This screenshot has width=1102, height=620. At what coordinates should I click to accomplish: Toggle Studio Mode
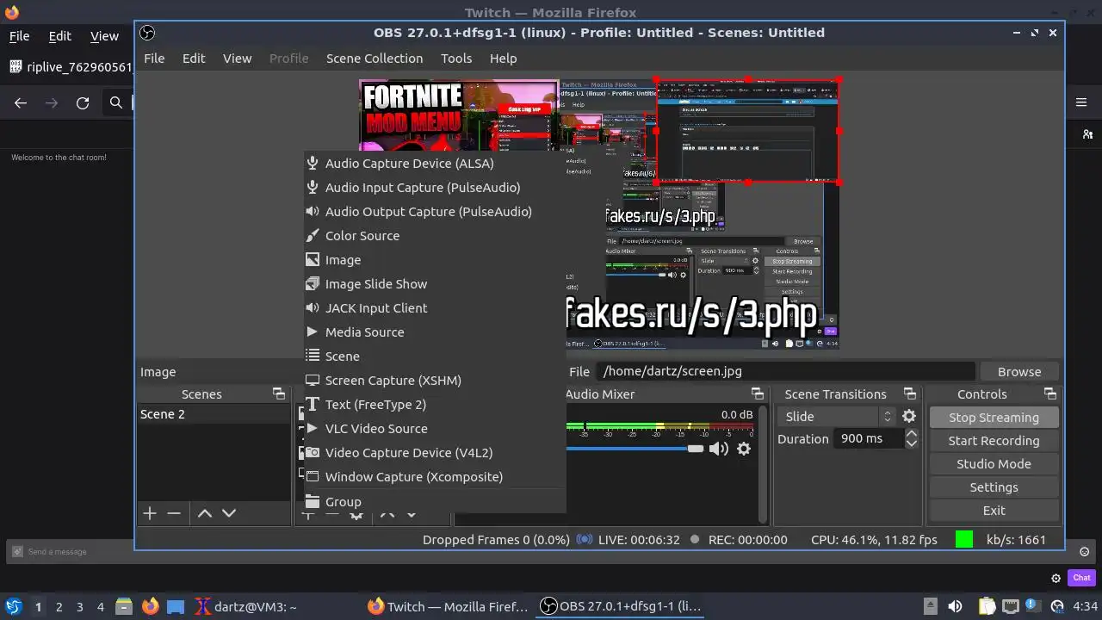(994, 464)
